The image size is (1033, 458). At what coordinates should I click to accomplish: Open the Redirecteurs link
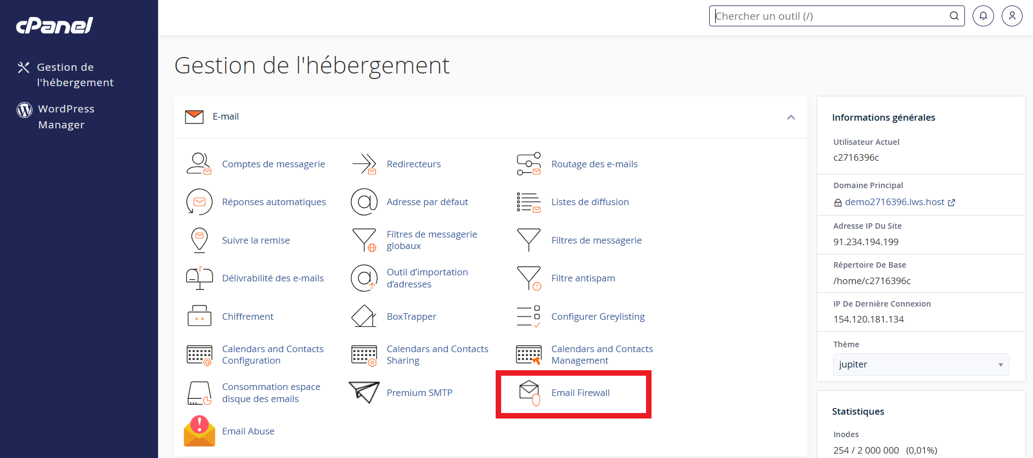click(414, 164)
